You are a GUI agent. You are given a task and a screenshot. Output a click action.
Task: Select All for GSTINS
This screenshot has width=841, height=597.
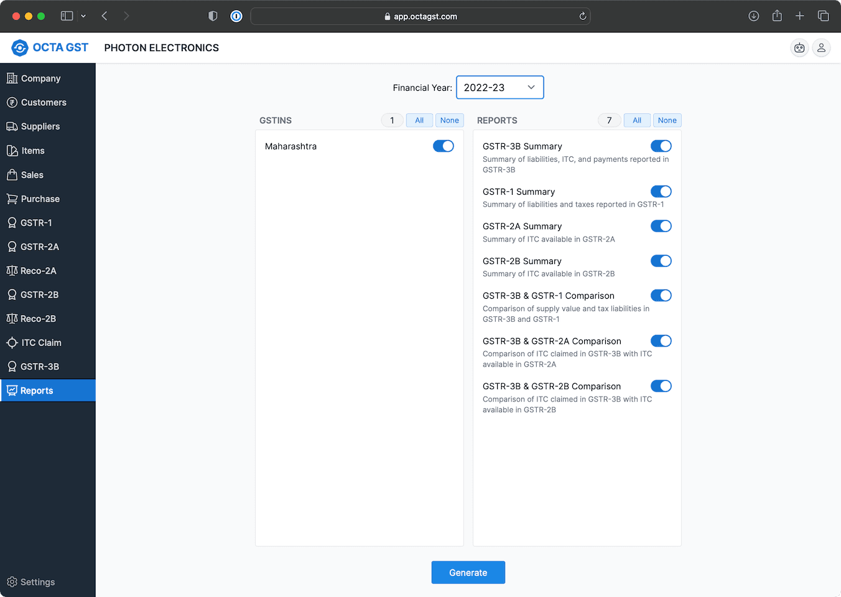419,121
